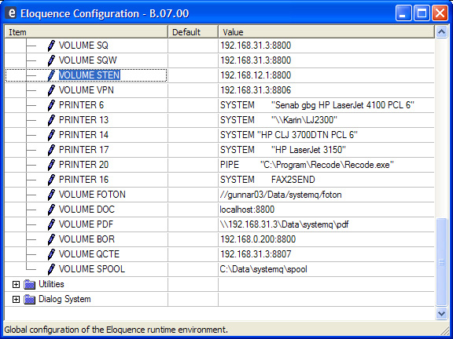Screen dimensions: 453x339
Task: Click value 192.168.0.200:8800
Action: click(258, 239)
